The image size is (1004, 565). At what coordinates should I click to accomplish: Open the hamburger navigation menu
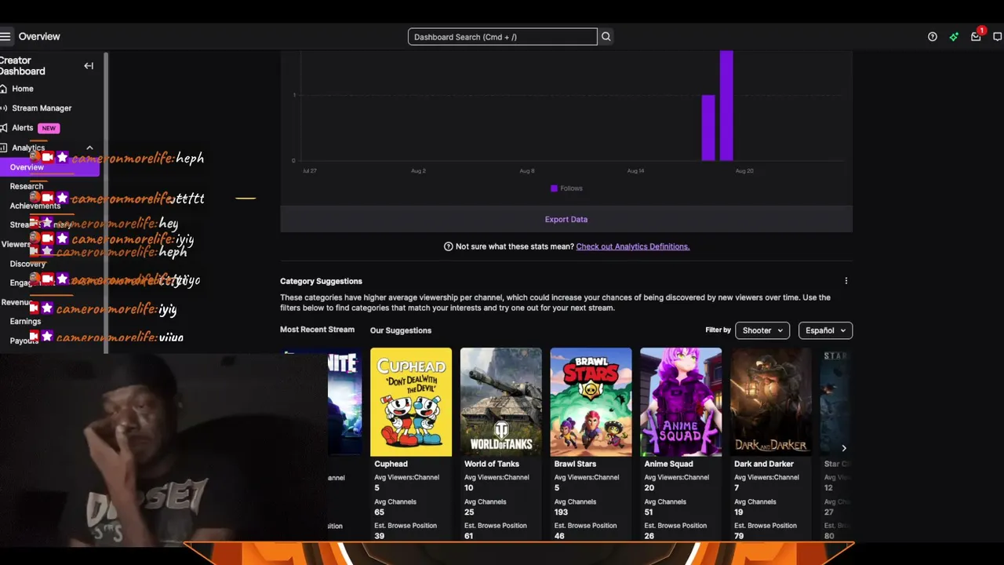click(5, 37)
